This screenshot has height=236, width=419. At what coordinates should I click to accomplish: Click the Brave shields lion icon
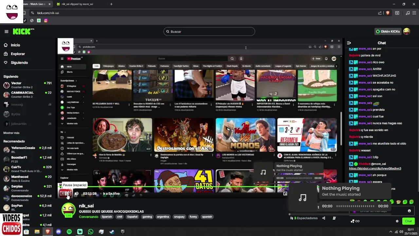pyautogui.click(x=388, y=13)
